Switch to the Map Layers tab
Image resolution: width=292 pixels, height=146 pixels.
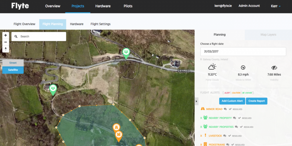click(268, 35)
